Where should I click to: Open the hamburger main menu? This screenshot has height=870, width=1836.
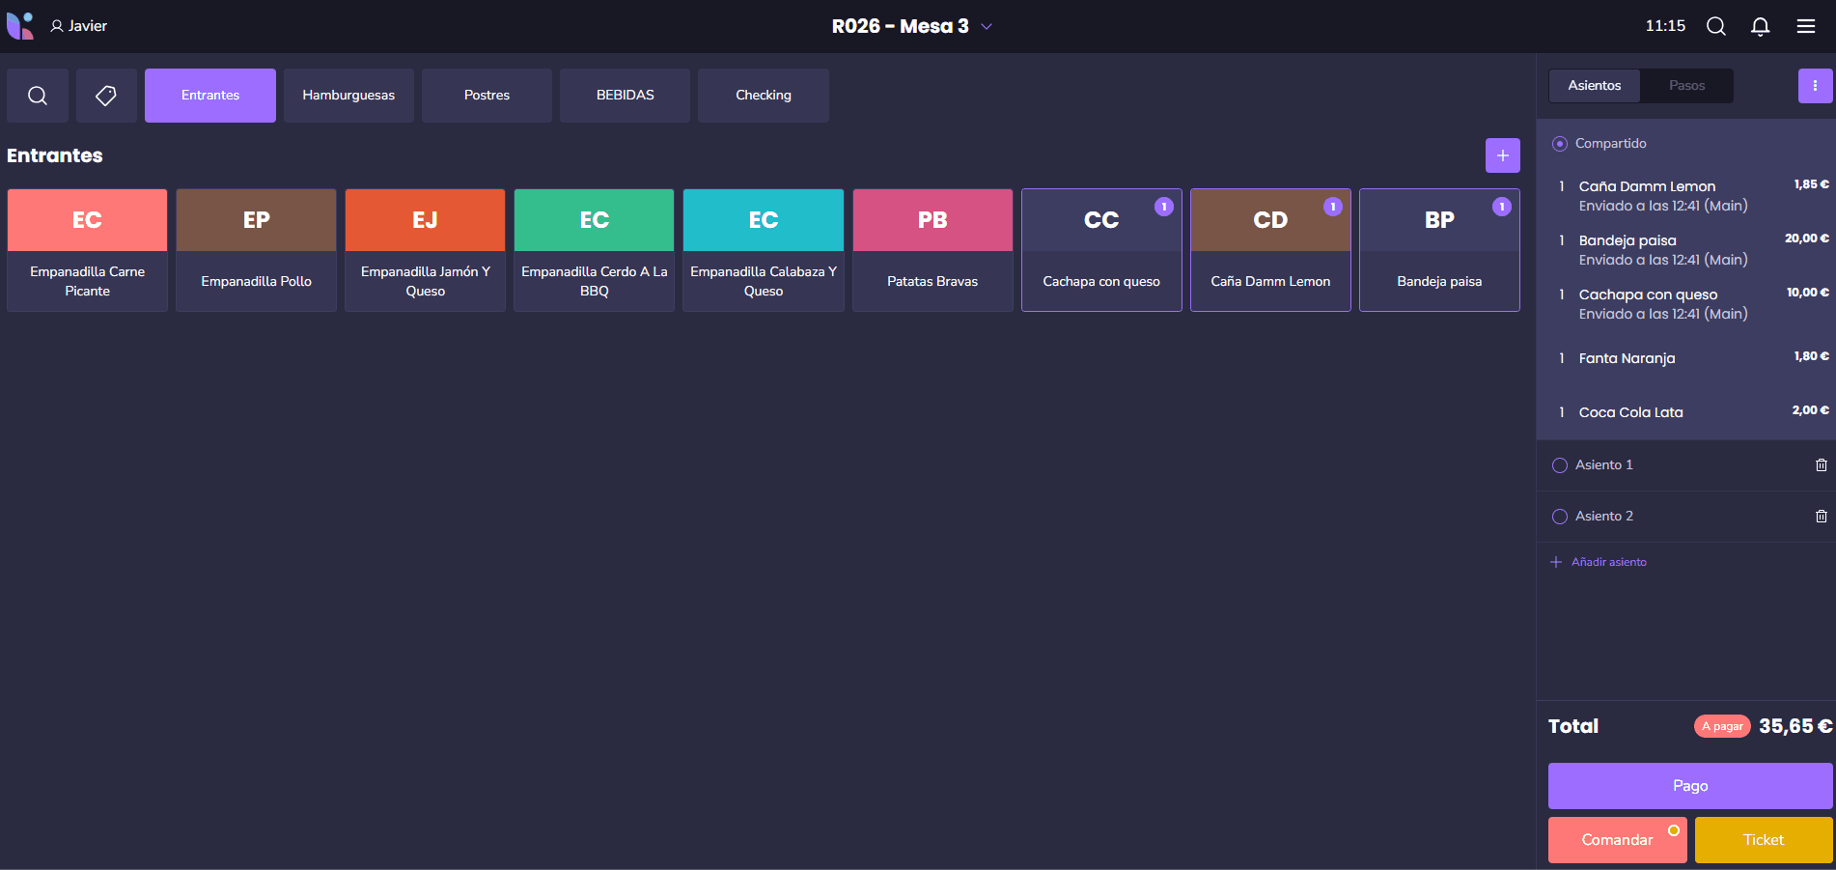[x=1805, y=26]
